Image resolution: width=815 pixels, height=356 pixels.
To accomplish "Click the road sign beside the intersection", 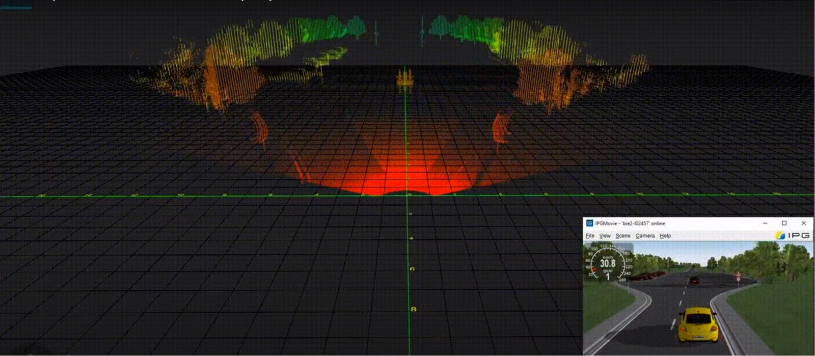I will click(738, 276).
